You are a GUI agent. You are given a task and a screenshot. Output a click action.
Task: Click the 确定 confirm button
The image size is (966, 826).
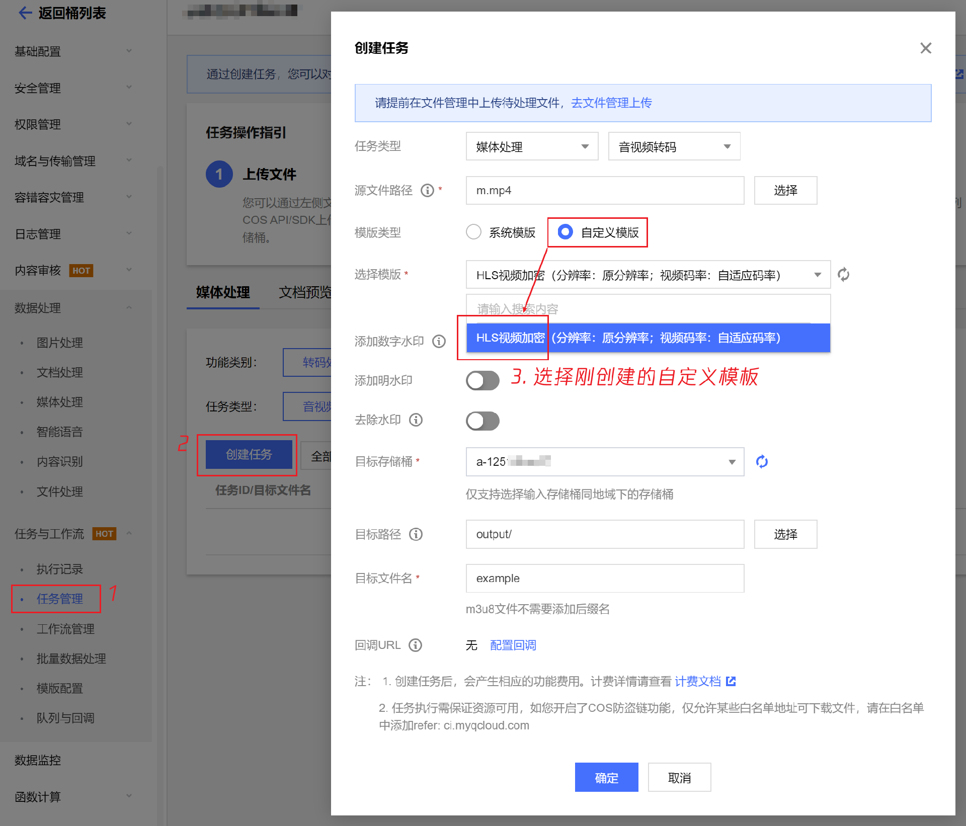pos(606,778)
